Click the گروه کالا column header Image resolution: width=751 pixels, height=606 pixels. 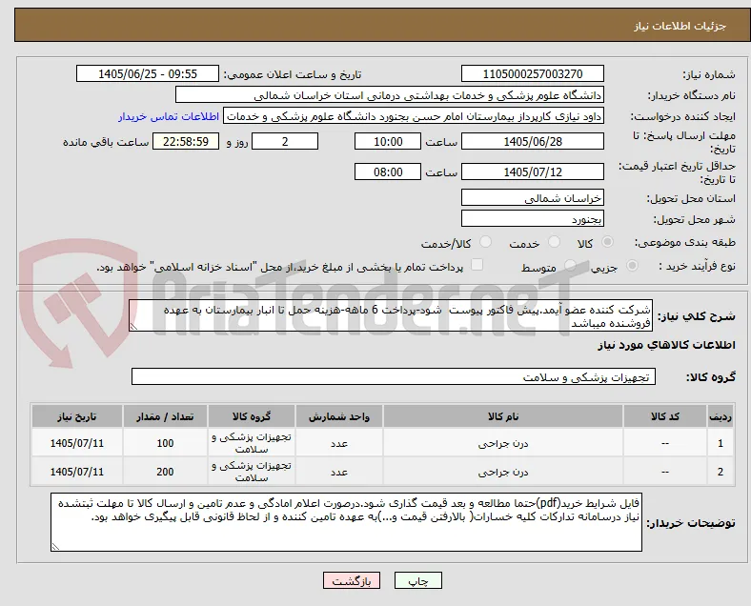click(252, 416)
